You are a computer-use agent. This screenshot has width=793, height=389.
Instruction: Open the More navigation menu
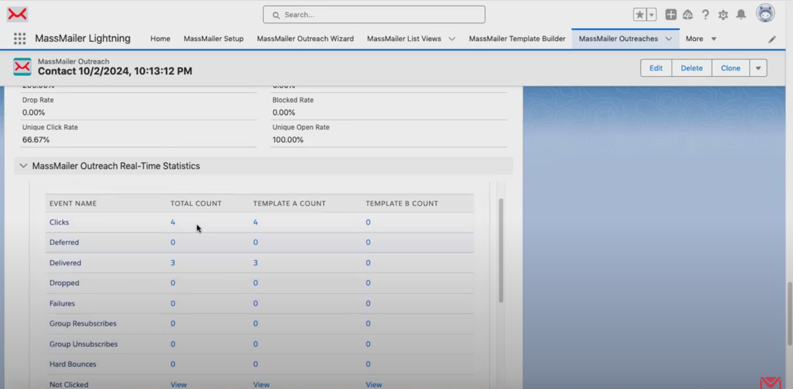pyautogui.click(x=701, y=39)
